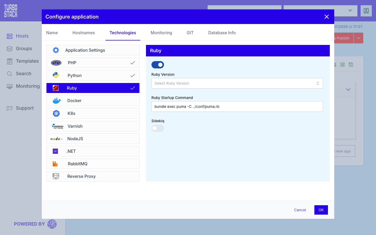Screen dimensions: 376x235
Task: Click the Monitoring screen icon in sidebar
Action: coord(10,86)
